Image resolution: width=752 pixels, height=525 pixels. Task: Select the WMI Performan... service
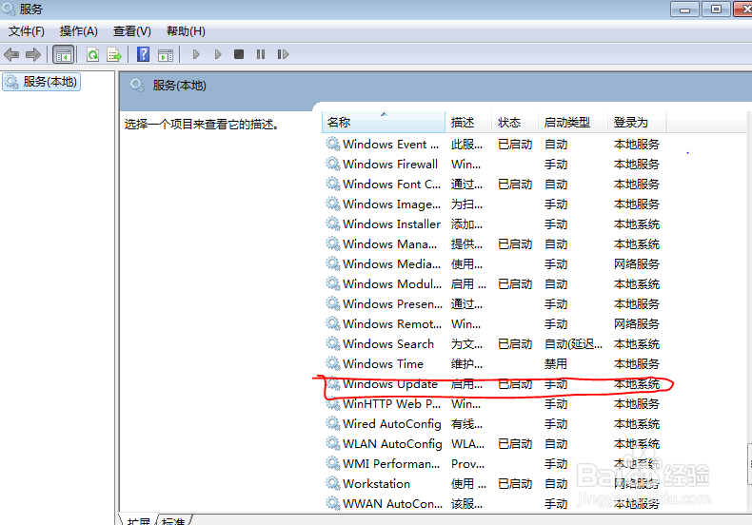(x=493, y=464)
